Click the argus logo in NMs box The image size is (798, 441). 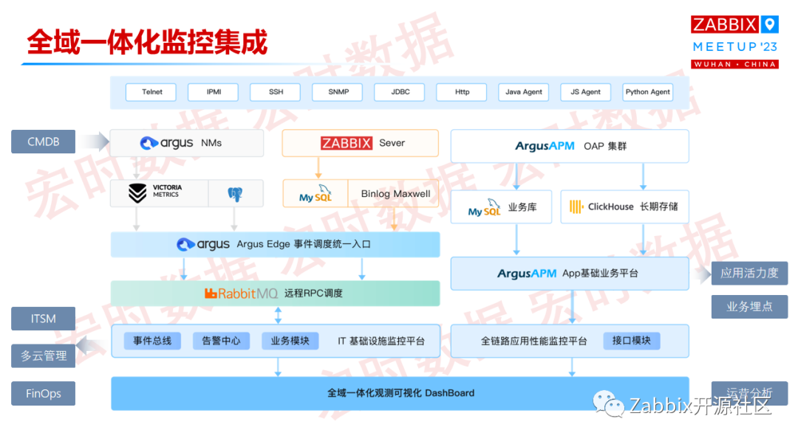(x=166, y=143)
